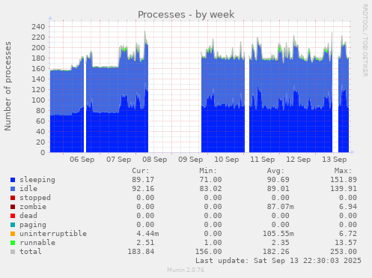
Task: Click idle min value 83.02
Action: coord(210,189)
